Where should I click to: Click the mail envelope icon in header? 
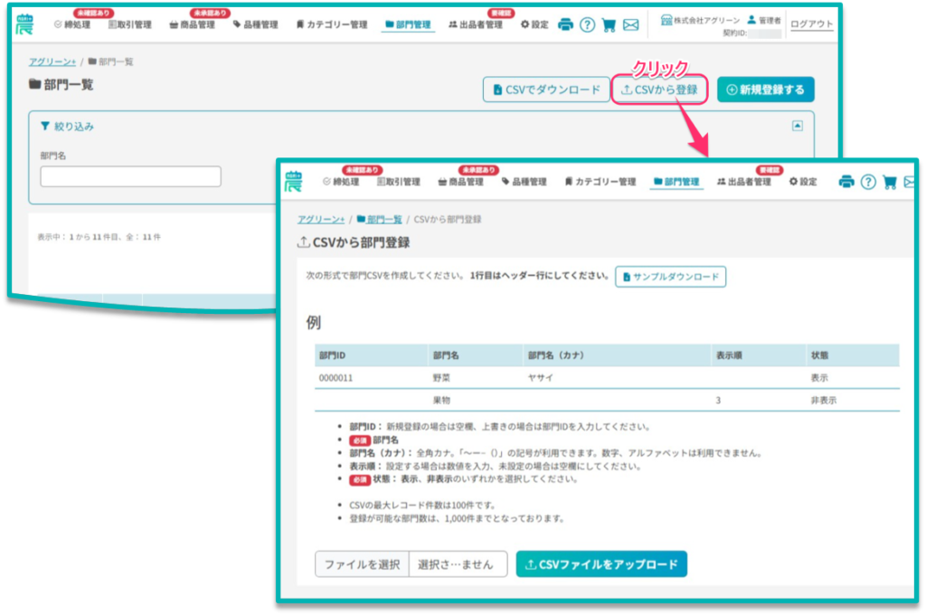[x=630, y=24]
